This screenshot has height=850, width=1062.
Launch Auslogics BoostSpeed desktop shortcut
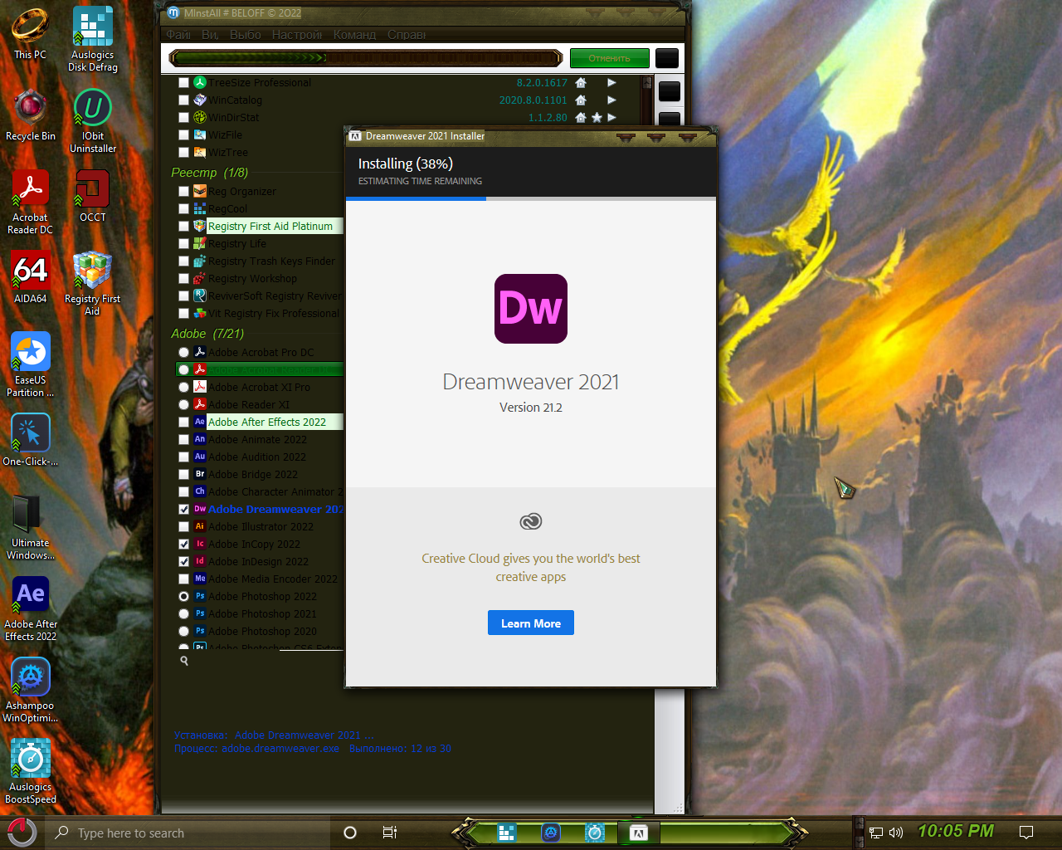31,771
